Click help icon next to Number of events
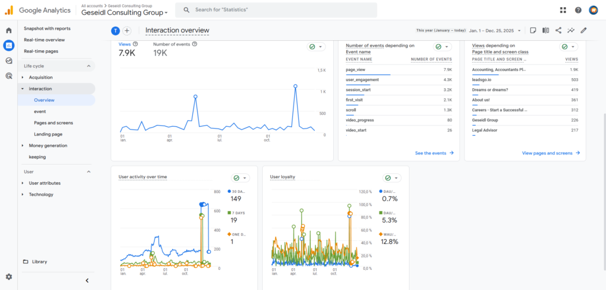 click(x=195, y=44)
